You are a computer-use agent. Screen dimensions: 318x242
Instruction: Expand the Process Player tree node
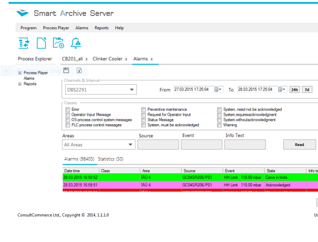pyautogui.click(x=20, y=73)
